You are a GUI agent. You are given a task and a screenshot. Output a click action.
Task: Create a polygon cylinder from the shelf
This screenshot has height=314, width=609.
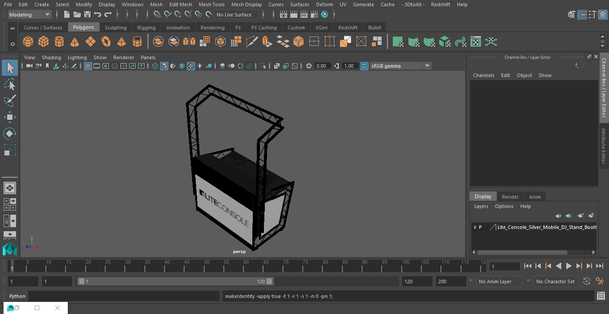pos(59,42)
